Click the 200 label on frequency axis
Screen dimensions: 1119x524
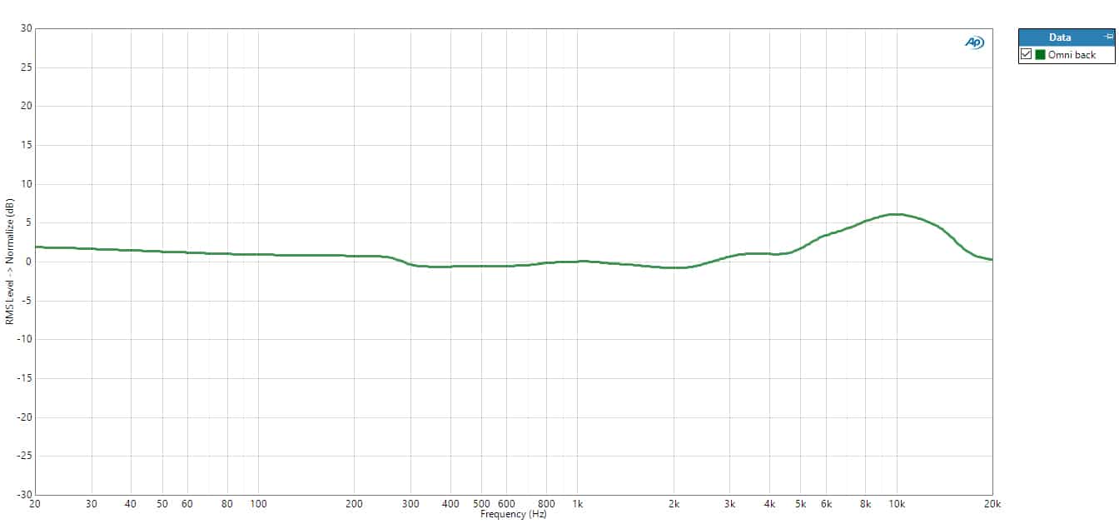(x=354, y=504)
